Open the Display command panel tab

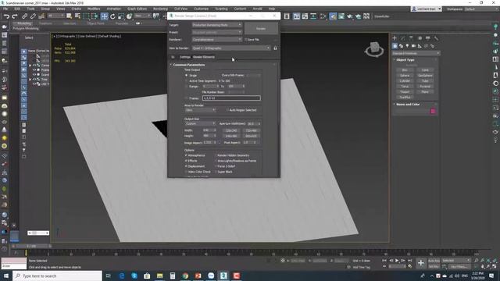(x=428, y=38)
